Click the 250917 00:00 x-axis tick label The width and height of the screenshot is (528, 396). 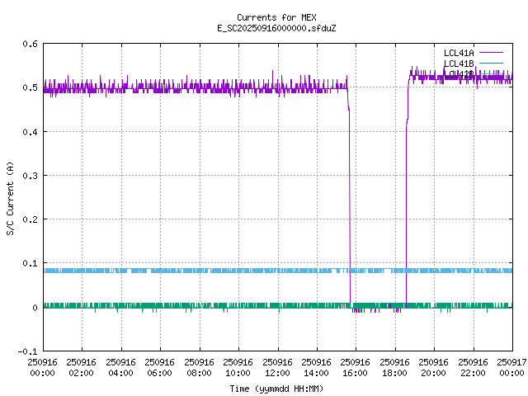click(511, 367)
